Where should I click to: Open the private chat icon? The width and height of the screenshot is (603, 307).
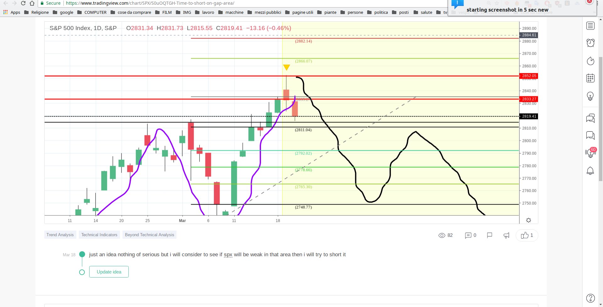[x=590, y=135]
